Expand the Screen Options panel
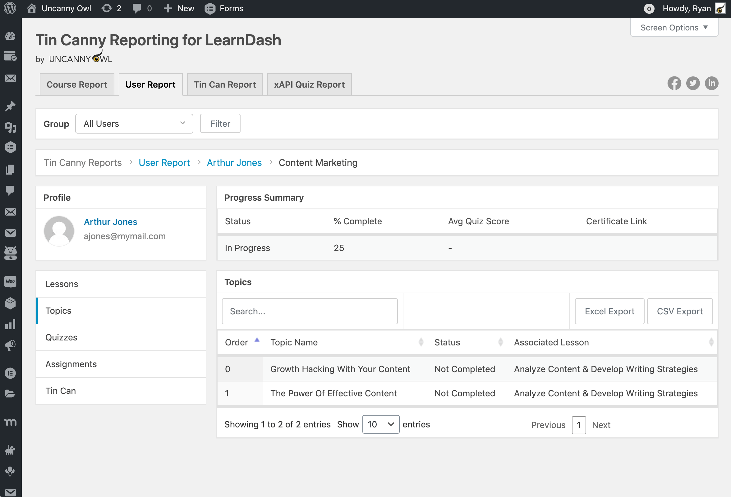The height and width of the screenshot is (497, 731). click(x=674, y=28)
